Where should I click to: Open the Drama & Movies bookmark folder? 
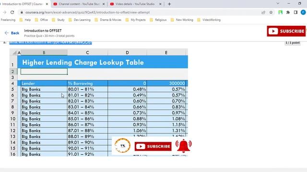coord(108,20)
